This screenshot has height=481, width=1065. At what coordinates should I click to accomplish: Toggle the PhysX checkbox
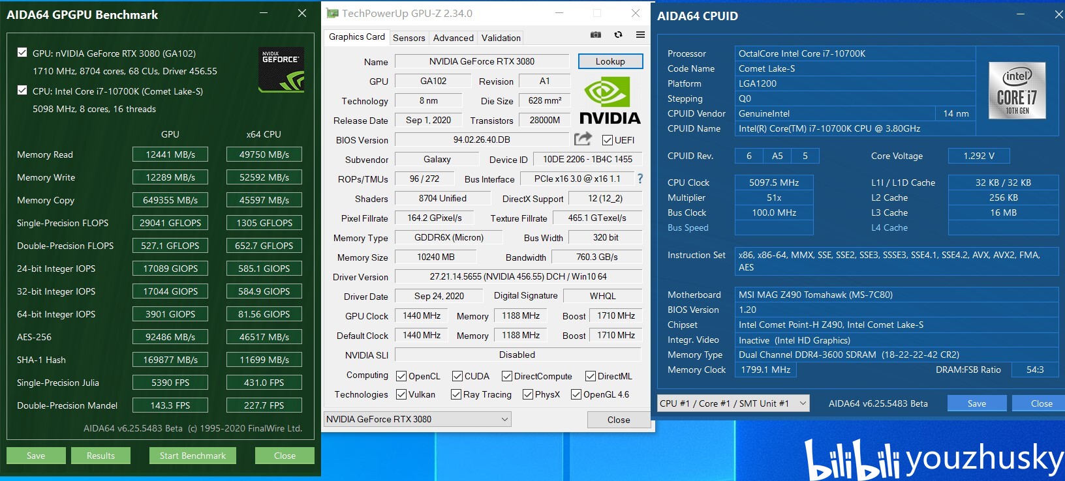coord(528,394)
